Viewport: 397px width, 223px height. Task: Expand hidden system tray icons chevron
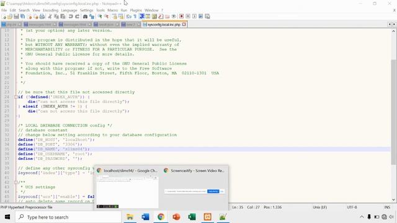362,217
